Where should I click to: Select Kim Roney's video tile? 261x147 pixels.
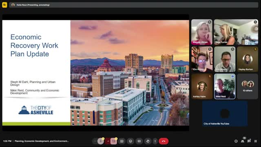202,59
